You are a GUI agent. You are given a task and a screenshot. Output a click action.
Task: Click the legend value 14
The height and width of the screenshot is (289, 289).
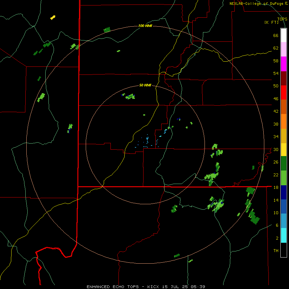(x=276, y=200)
